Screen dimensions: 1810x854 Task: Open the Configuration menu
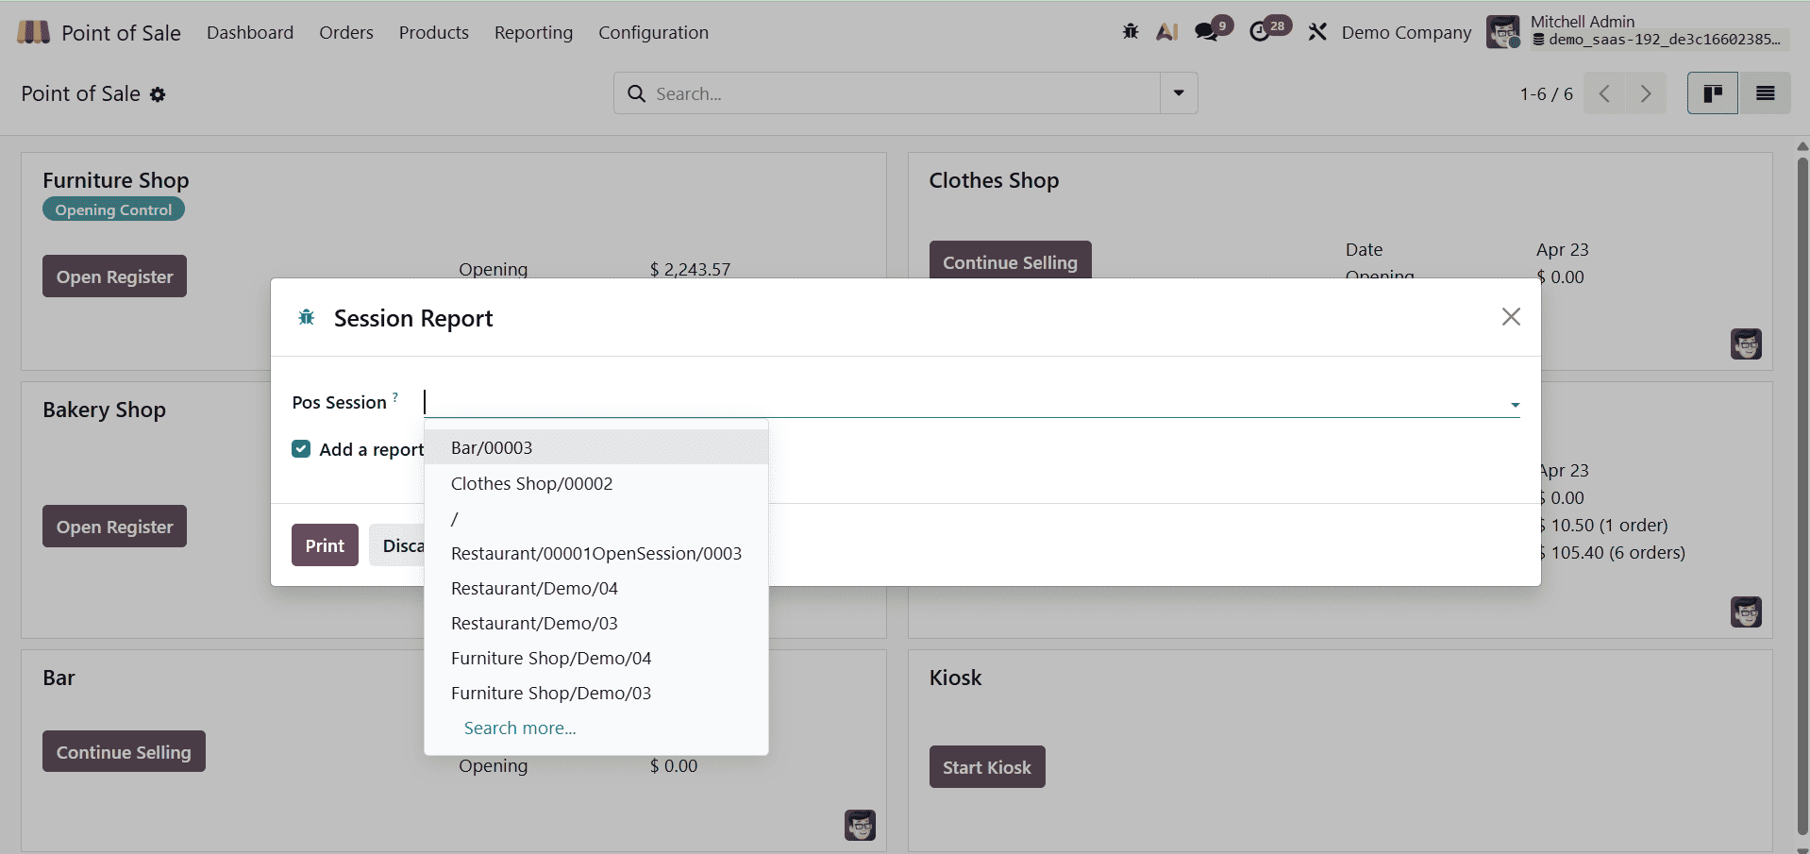(653, 32)
